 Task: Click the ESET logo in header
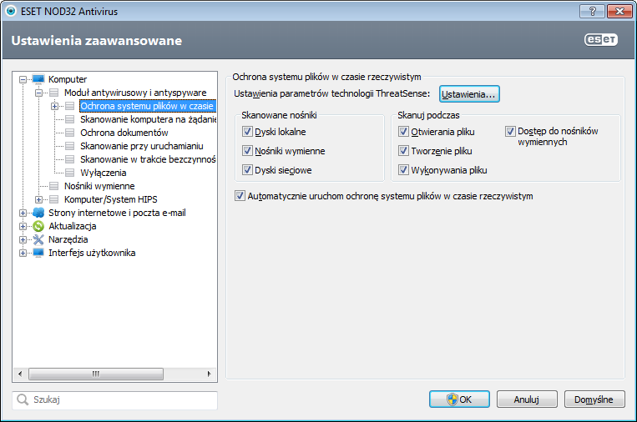[601, 39]
